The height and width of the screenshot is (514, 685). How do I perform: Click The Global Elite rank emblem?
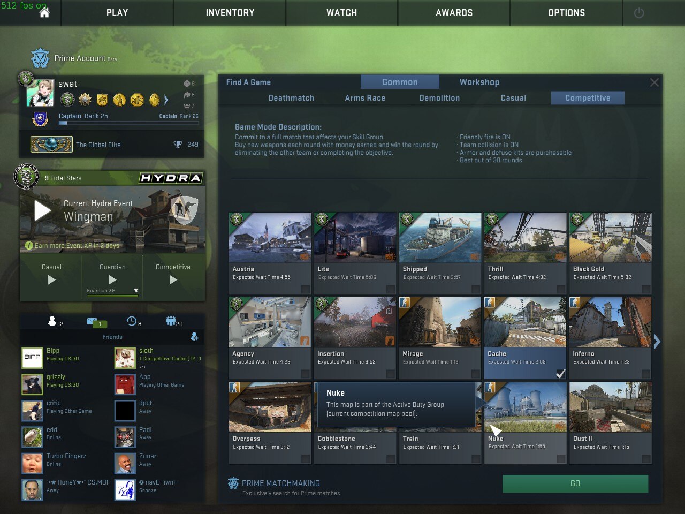(51, 145)
